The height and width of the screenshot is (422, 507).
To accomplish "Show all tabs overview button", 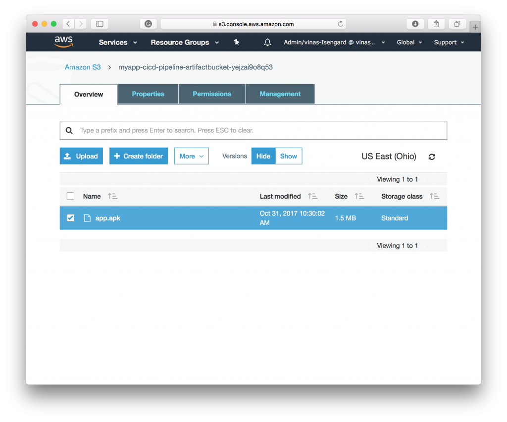I will point(457,24).
